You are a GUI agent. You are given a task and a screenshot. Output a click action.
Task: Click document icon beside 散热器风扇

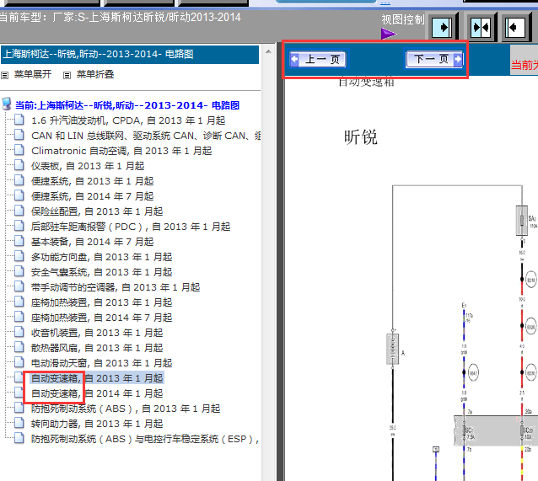19,347
